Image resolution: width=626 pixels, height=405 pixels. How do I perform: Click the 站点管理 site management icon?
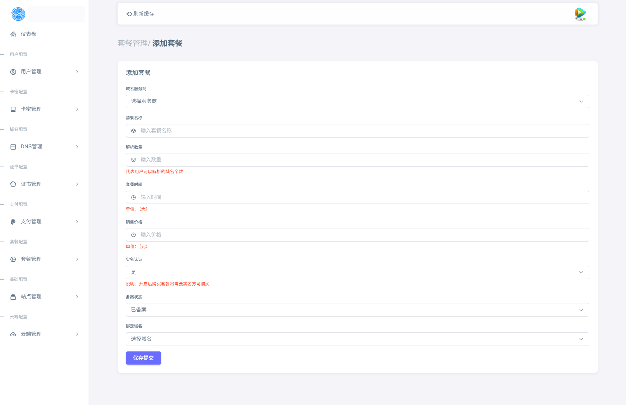tap(13, 296)
